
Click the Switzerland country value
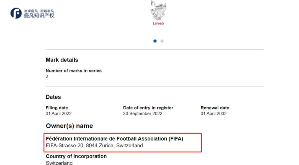59,163
